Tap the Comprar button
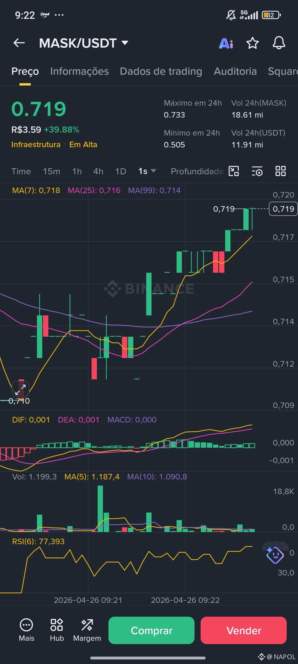This screenshot has height=664, width=298. [151, 630]
